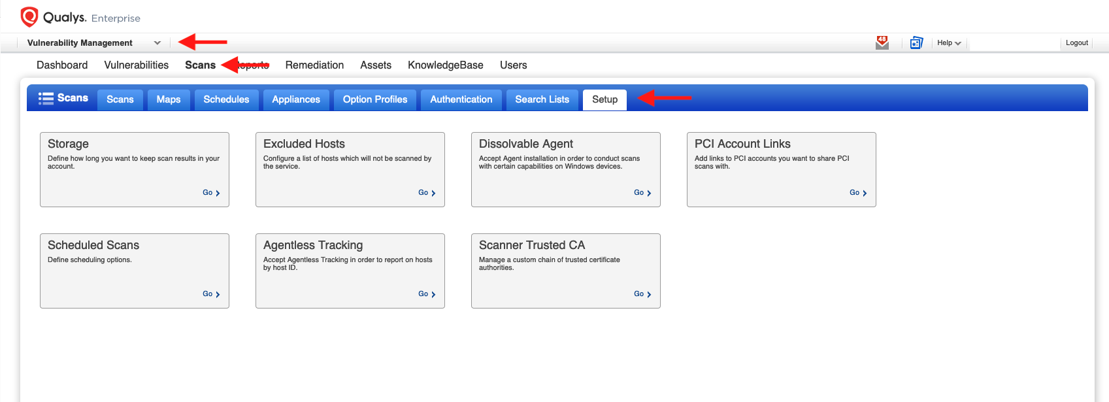The width and height of the screenshot is (1109, 402).
Task: Click the Logout link
Action: pos(1076,43)
